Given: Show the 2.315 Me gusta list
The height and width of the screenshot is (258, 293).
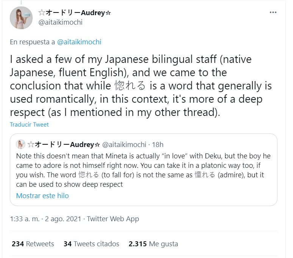Looking at the screenshot, I should [153, 244].
